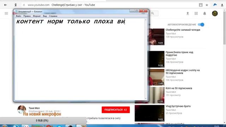This screenshot has width=226, height=127.
Task: Go back with the browser back arrow
Action: click(x=6, y=5)
